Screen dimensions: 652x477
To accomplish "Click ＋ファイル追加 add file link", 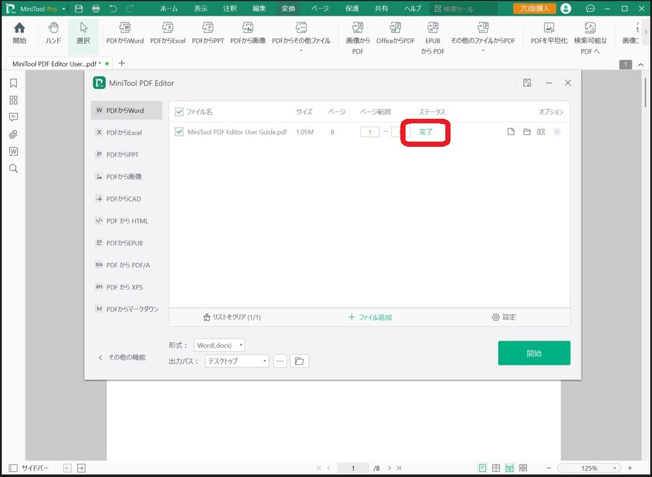I will click(370, 317).
